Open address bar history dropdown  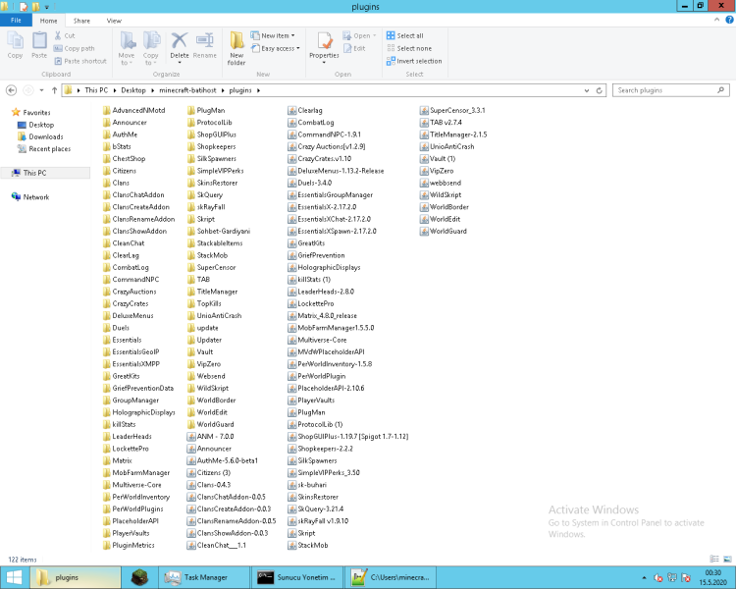(x=587, y=90)
